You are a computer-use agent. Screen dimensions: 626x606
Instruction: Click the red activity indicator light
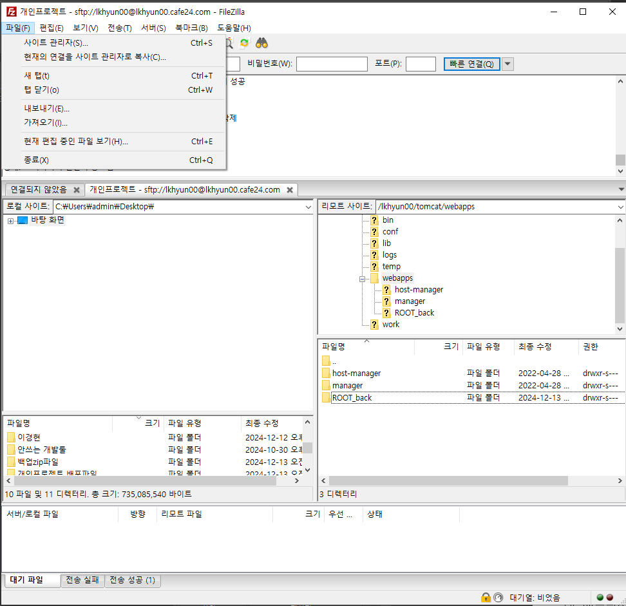610,597
